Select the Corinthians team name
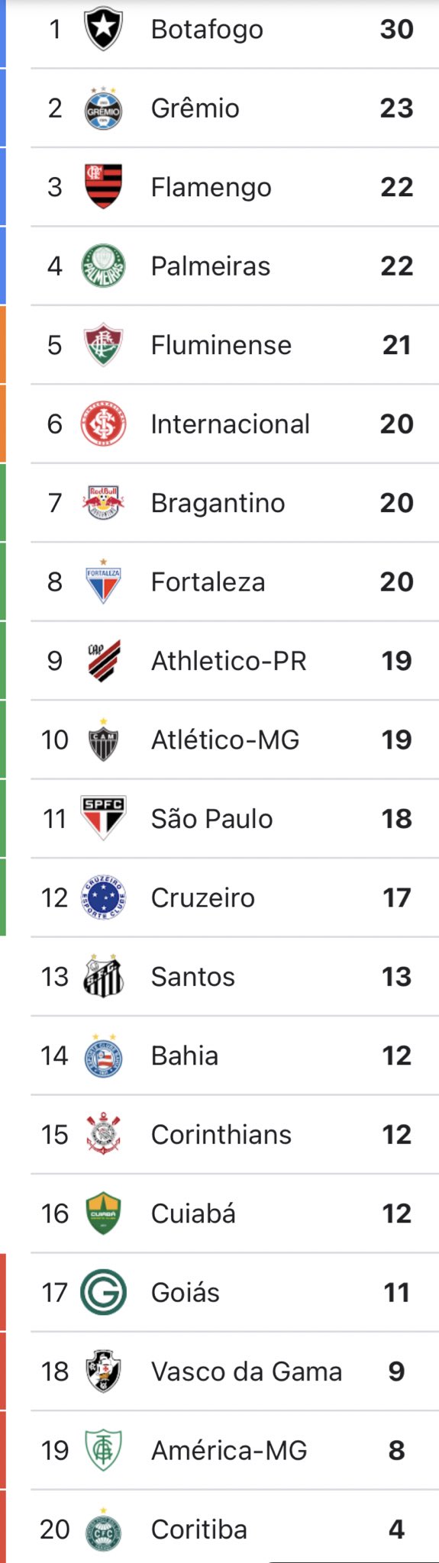 pyautogui.click(x=221, y=1135)
